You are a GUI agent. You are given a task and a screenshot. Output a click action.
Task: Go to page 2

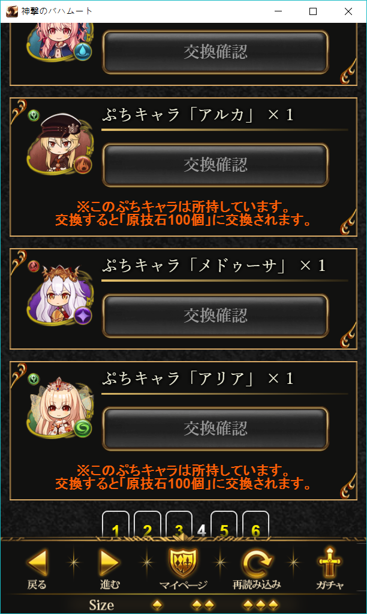click(x=148, y=524)
